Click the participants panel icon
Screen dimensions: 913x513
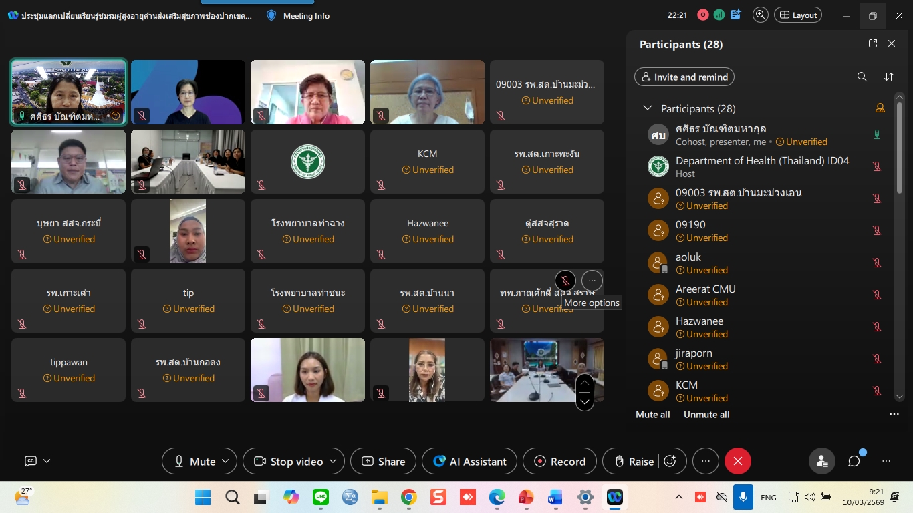[x=821, y=461]
